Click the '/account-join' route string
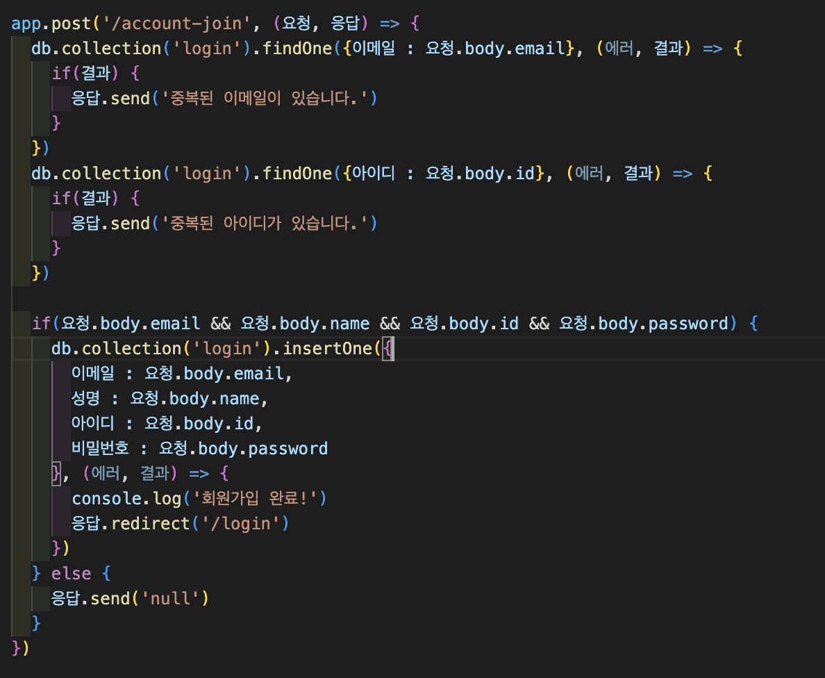Screen dimensions: 825x678 [176, 23]
